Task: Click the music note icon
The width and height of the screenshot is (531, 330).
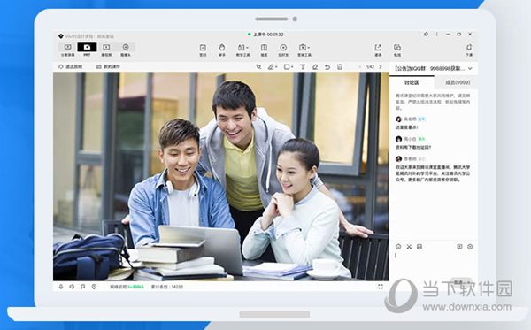Action: click(83, 287)
